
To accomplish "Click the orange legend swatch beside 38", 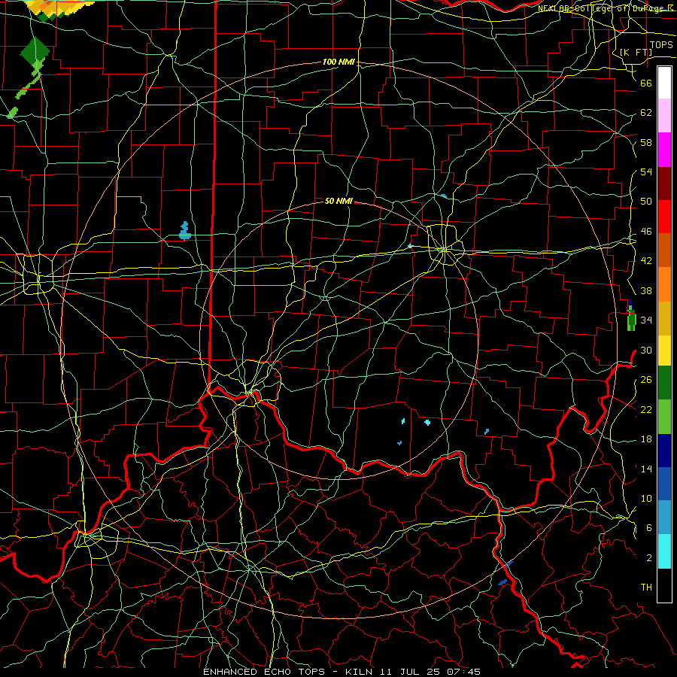I will pyautogui.click(x=664, y=284).
